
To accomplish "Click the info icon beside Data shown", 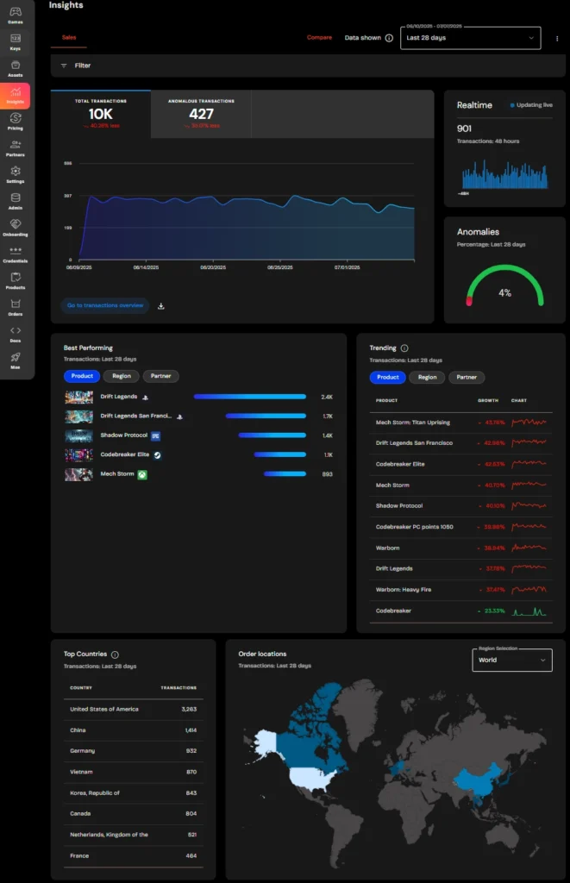I will point(389,38).
